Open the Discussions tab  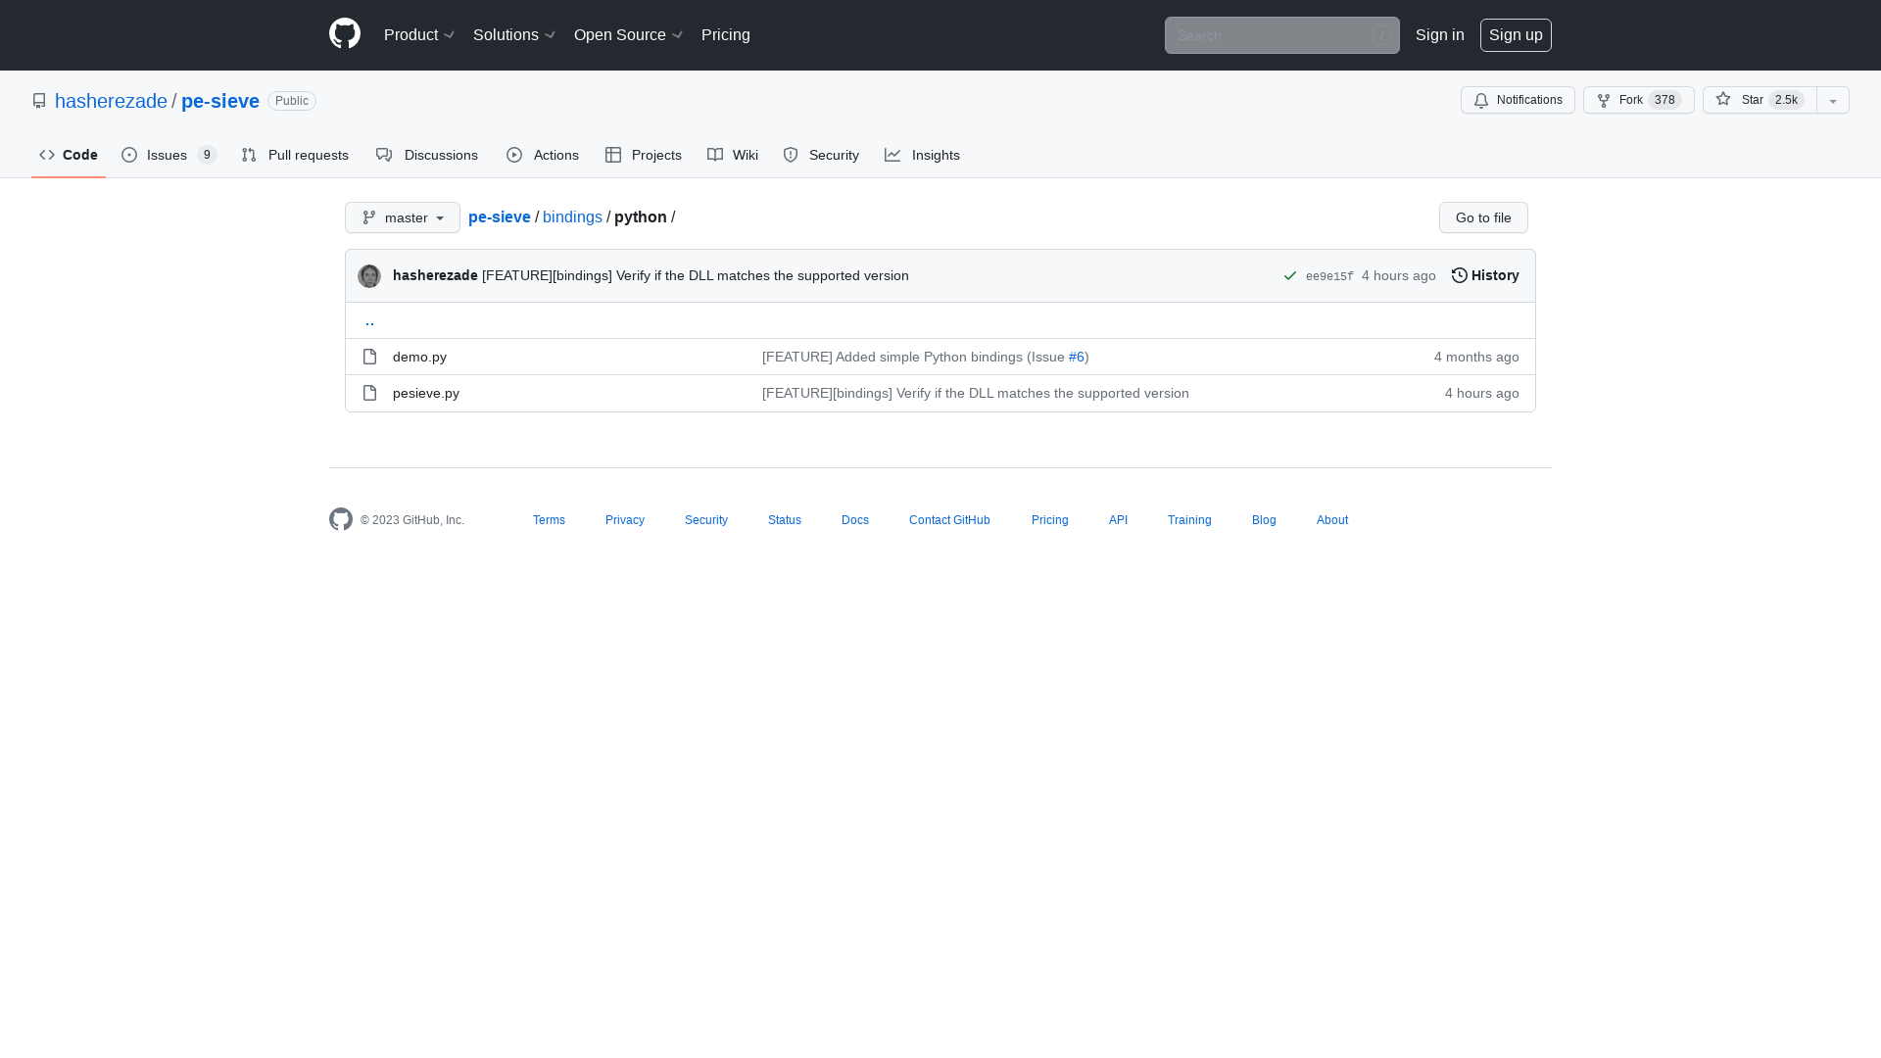click(x=427, y=155)
